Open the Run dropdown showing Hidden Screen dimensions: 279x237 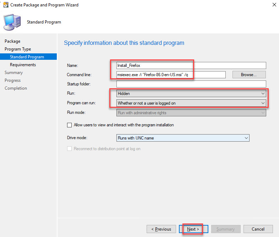coord(191,93)
